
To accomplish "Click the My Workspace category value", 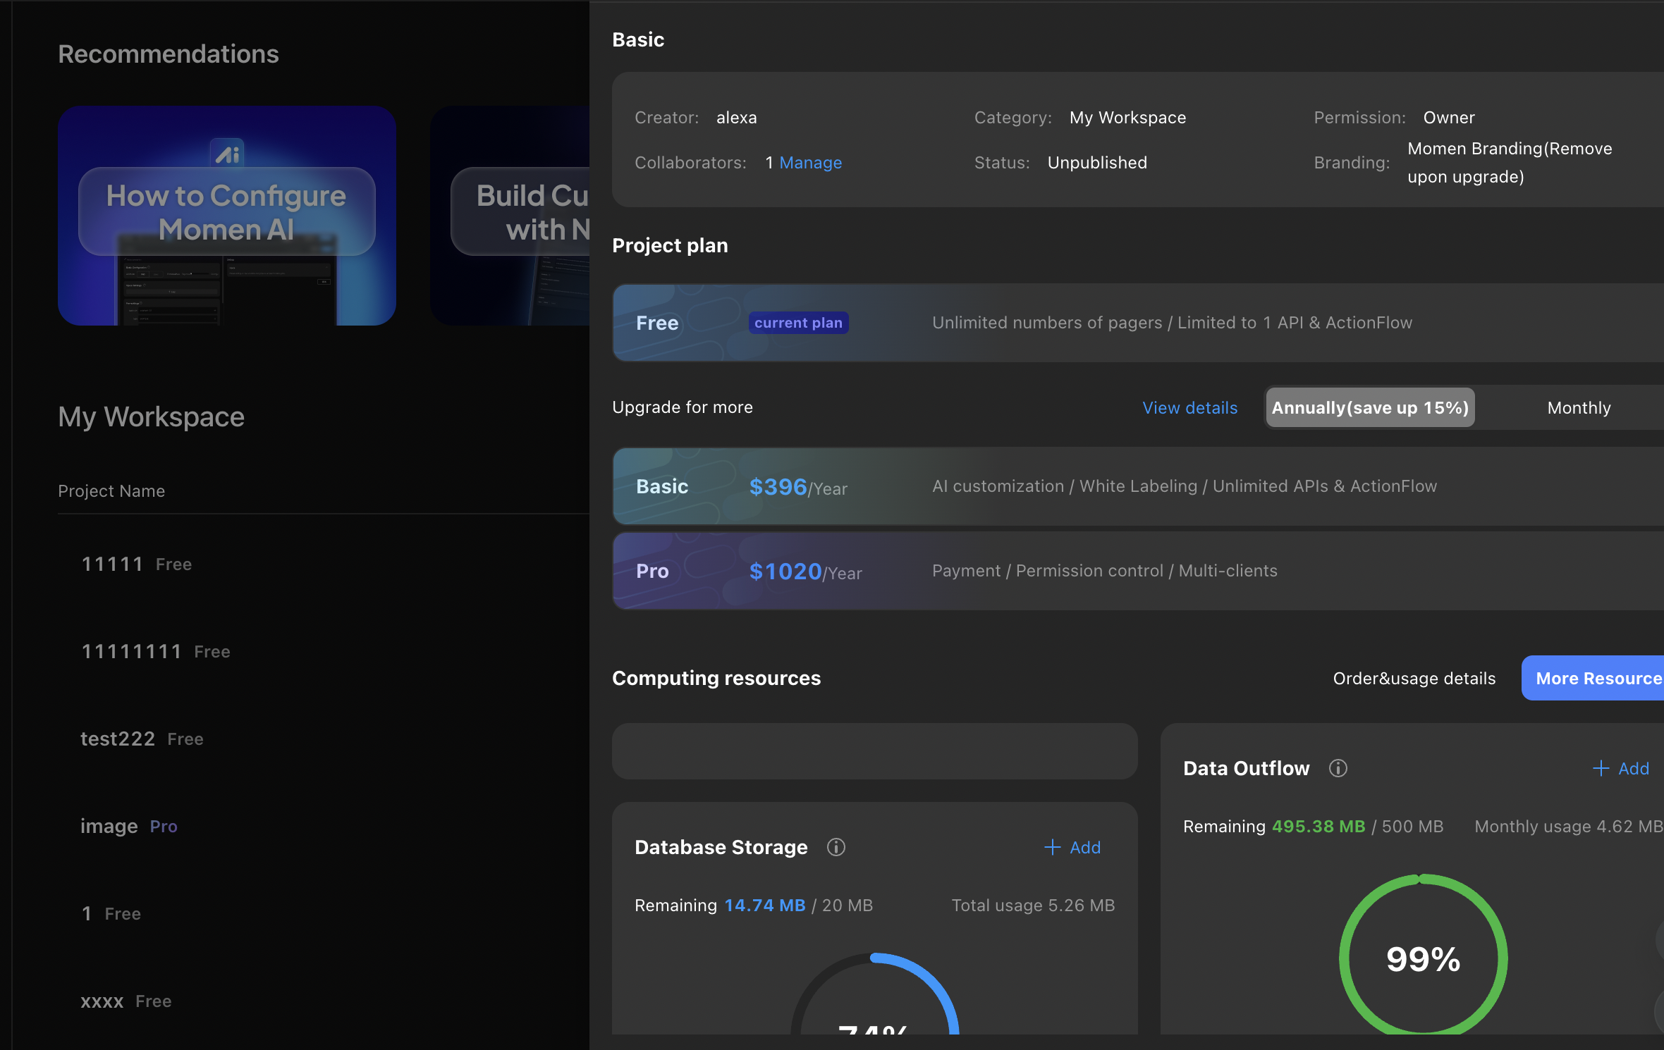I will pos(1127,118).
